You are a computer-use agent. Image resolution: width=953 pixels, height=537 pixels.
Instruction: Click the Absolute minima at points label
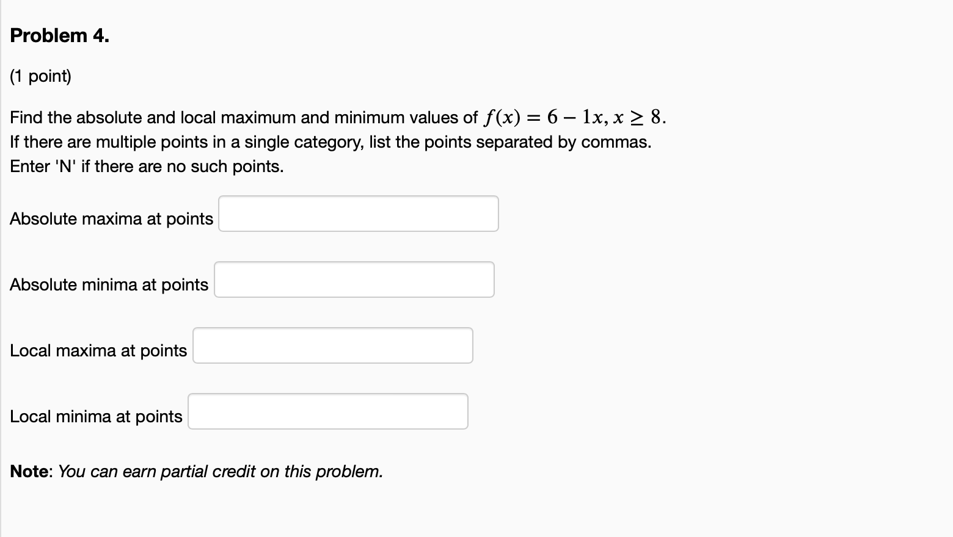108,284
